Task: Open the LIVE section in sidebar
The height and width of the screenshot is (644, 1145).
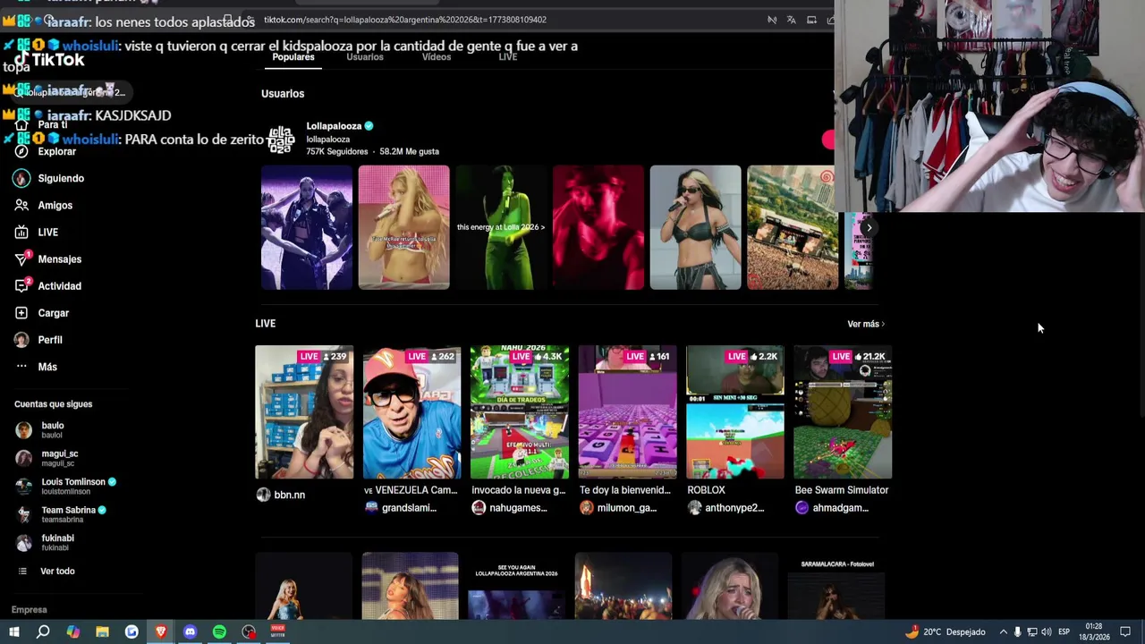Action: click(36, 232)
